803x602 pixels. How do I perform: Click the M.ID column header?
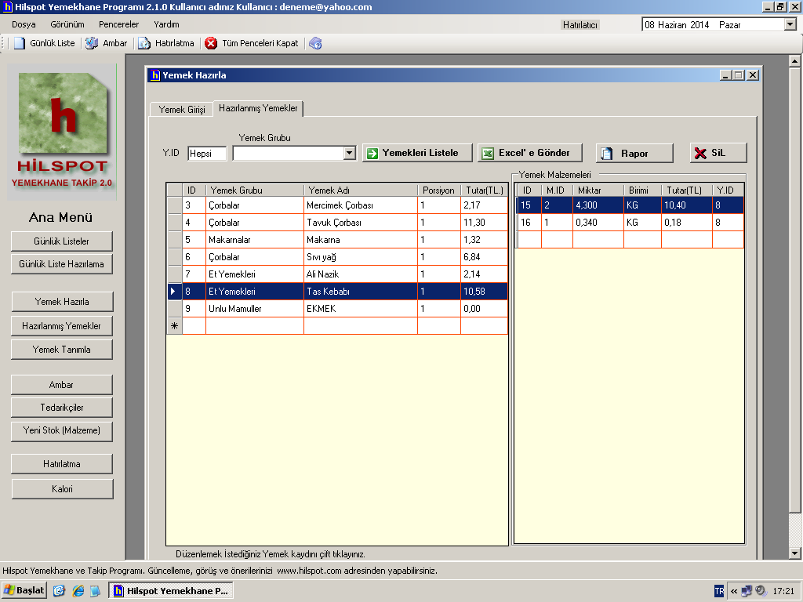557,190
